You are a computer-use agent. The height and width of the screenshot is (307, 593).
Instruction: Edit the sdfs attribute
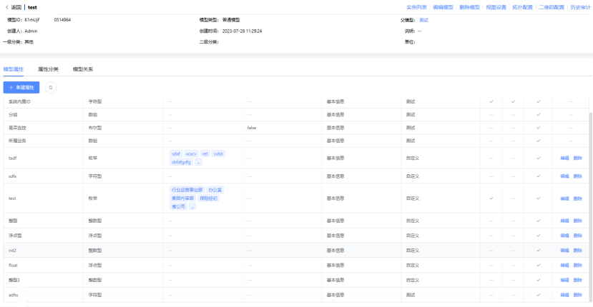[564, 176]
